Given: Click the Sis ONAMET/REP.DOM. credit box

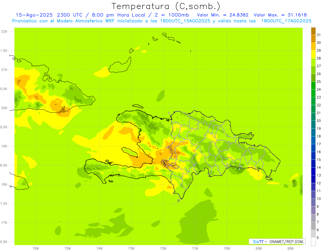Looking at the screenshot, I should (277, 241).
